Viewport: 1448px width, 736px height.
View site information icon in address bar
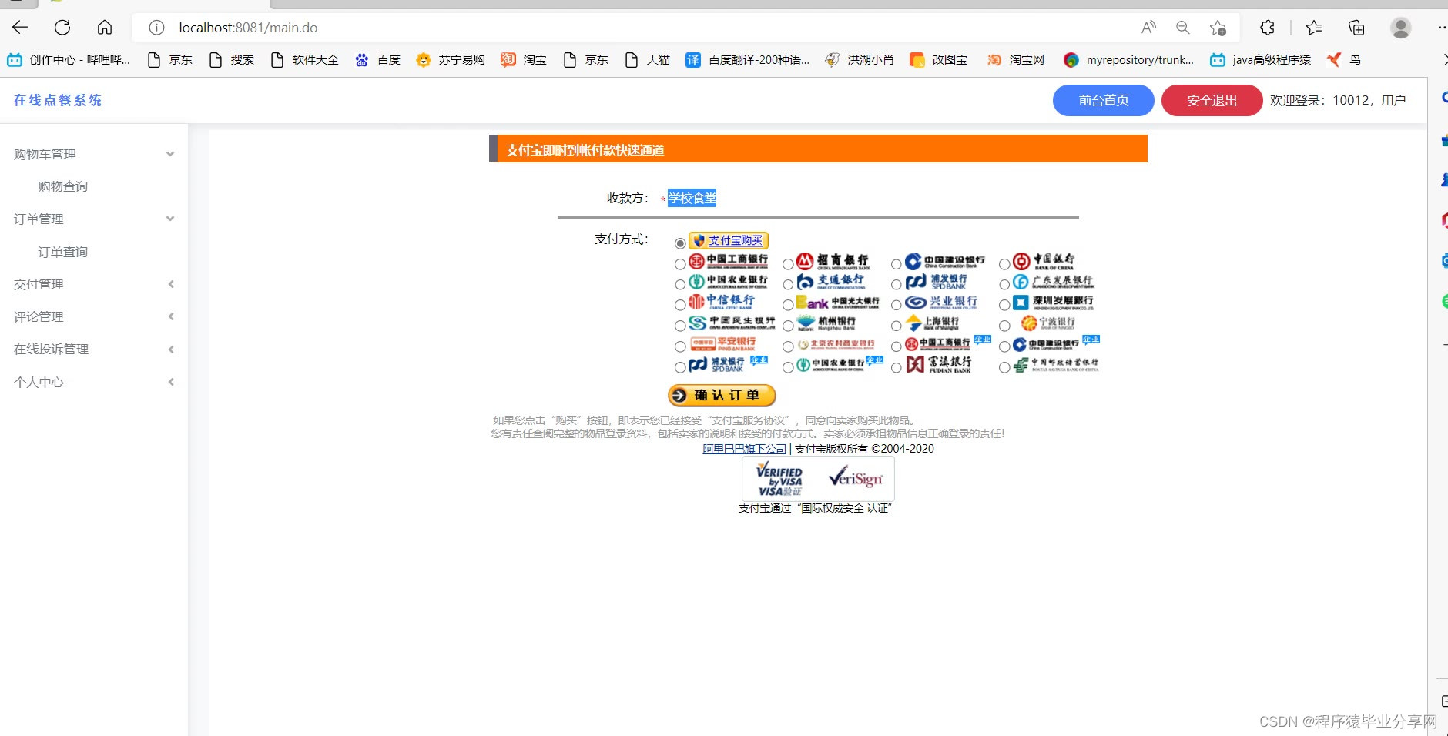coord(156,28)
